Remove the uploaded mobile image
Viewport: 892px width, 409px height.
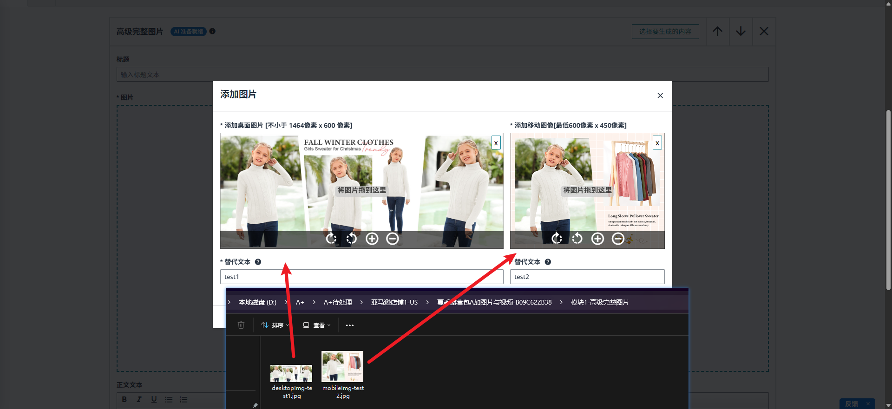(657, 143)
